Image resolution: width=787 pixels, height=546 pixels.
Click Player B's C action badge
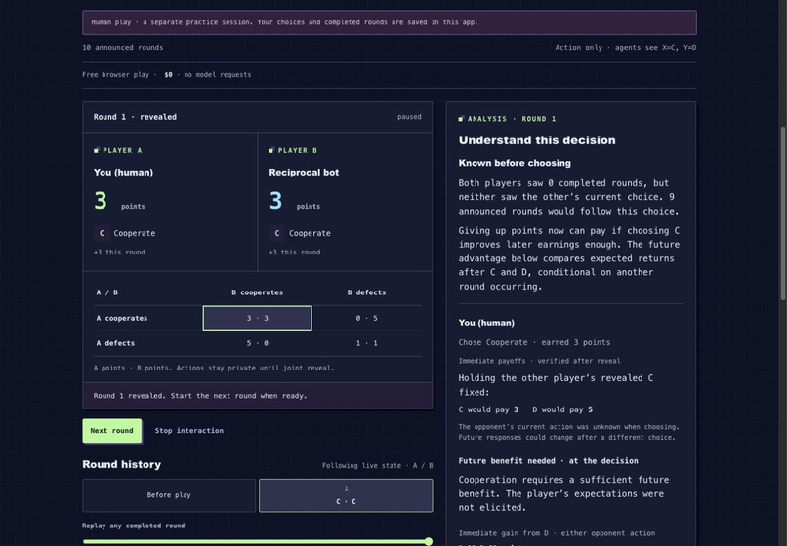pos(276,233)
